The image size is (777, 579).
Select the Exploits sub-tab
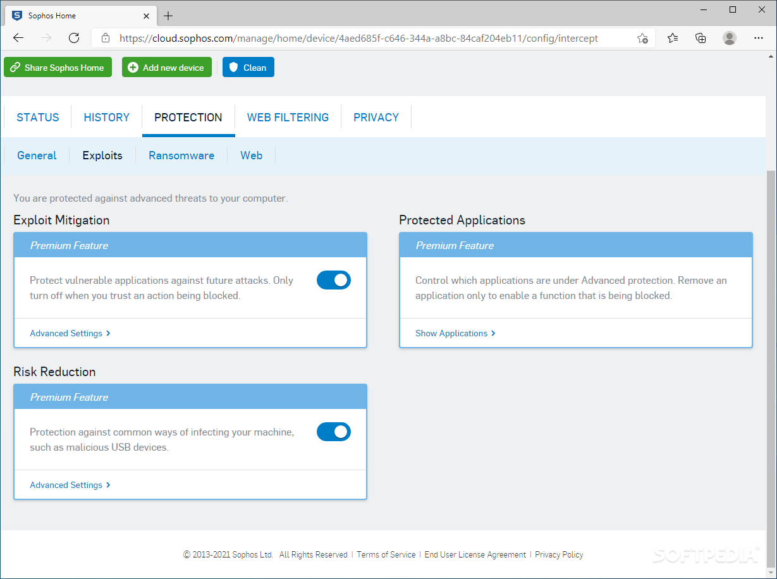click(x=102, y=155)
